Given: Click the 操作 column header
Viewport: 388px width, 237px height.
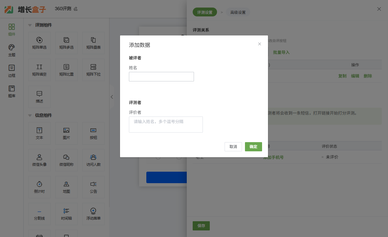Looking at the screenshot, I should (355, 65).
